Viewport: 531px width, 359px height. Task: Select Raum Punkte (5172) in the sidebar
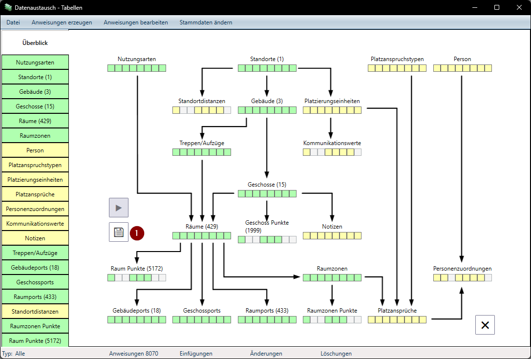coord(35,340)
